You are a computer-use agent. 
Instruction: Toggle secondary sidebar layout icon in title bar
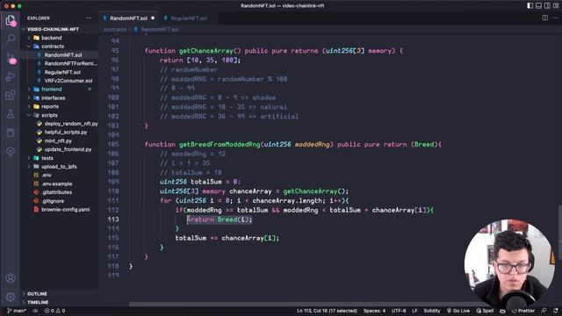(547, 5)
